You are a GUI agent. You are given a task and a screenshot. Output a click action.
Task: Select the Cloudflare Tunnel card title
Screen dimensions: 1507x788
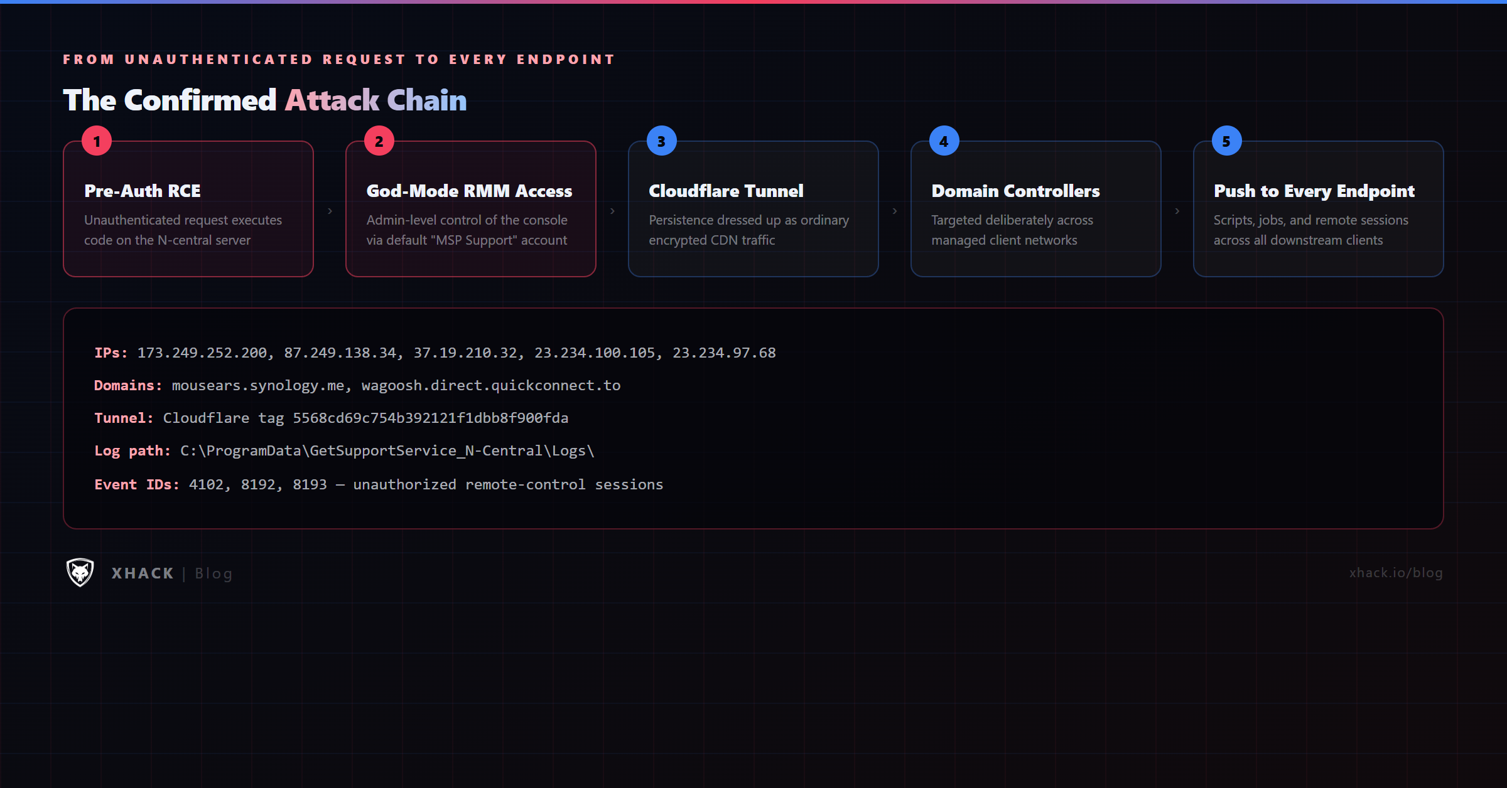point(726,191)
